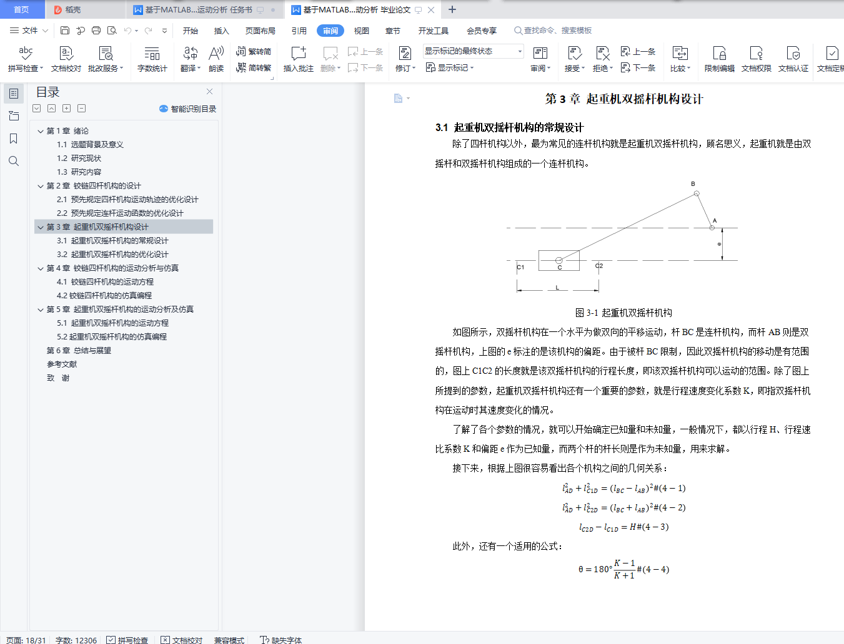Viewport: 844px width, 644px height.
Task: Start read aloud (朗读)
Action: 216,59
